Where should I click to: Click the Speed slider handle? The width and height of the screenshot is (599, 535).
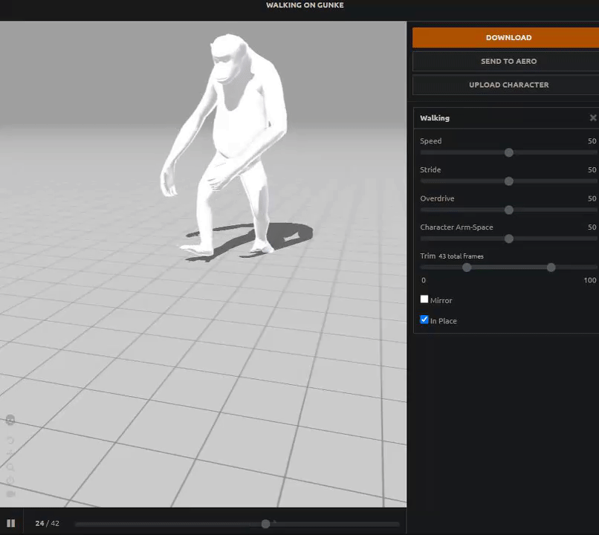pyautogui.click(x=509, y=153)
